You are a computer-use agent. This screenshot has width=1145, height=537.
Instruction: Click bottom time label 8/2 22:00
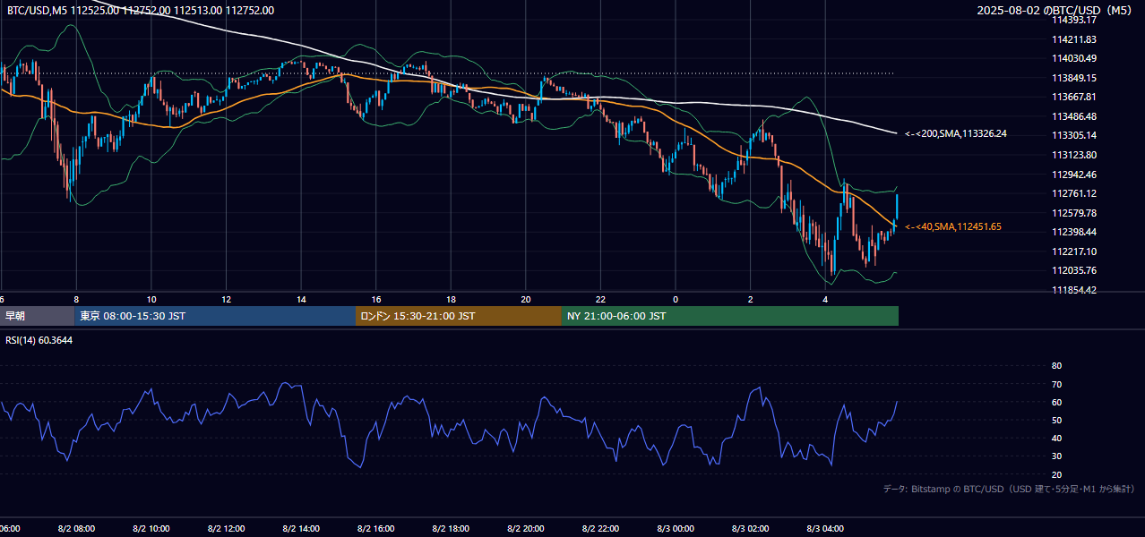[601, 529]
